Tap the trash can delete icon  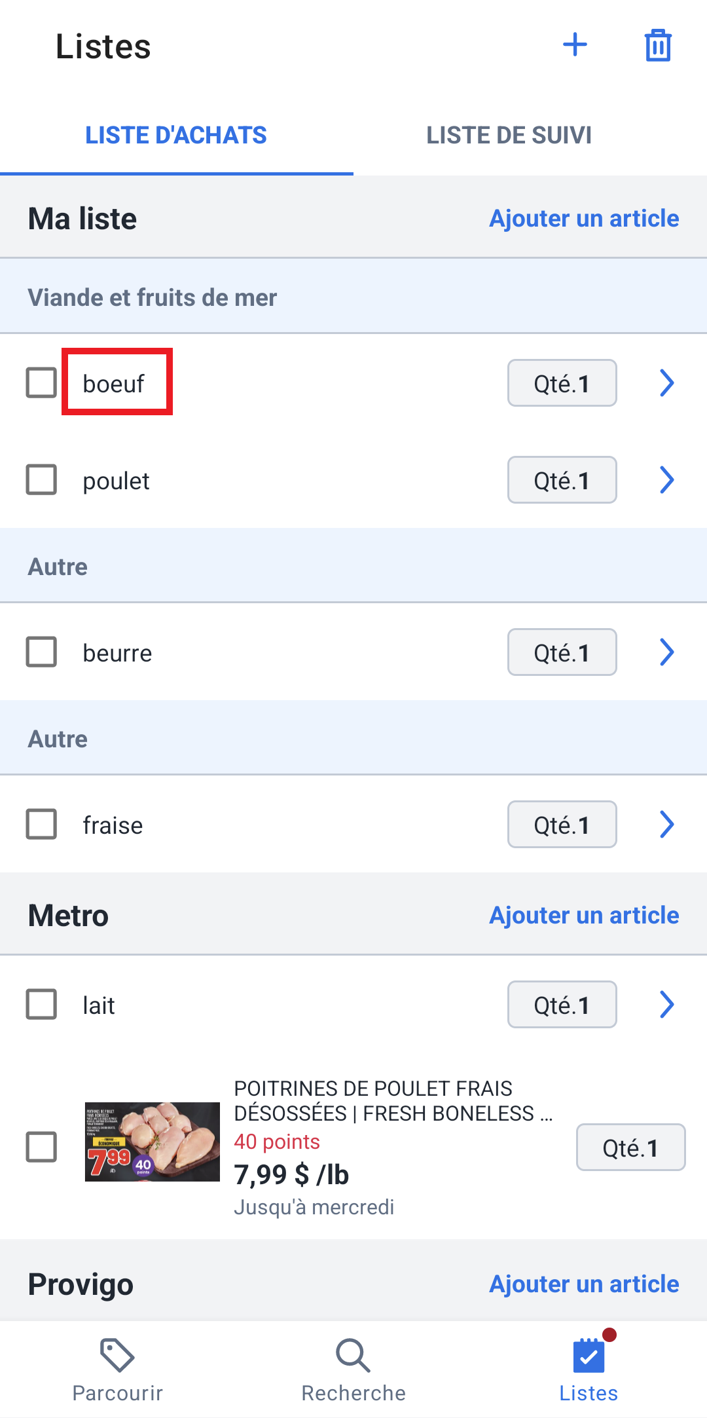click(658, 45)
